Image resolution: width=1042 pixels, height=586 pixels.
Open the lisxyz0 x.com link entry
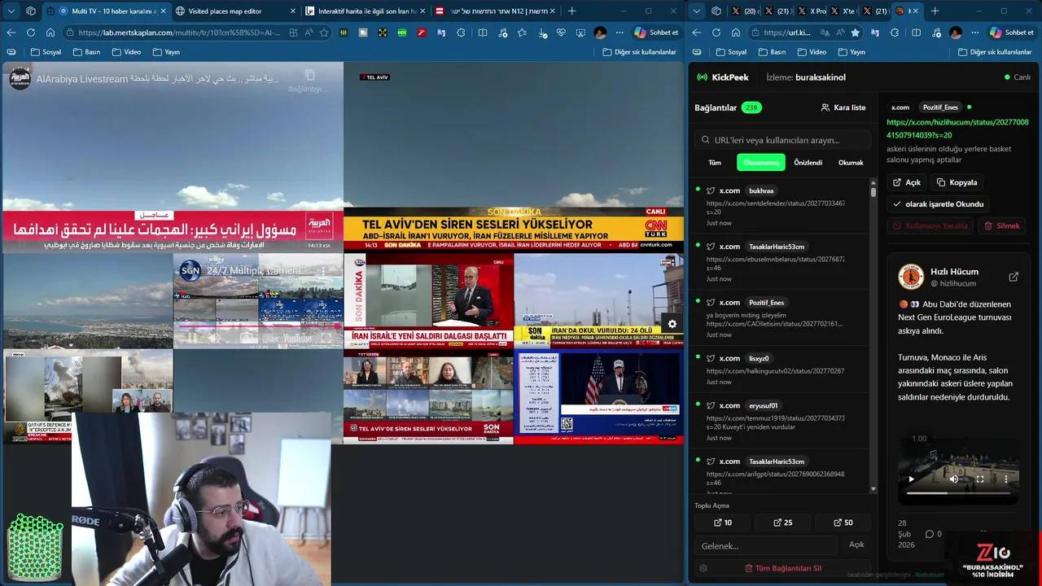(x=779, y=370)
